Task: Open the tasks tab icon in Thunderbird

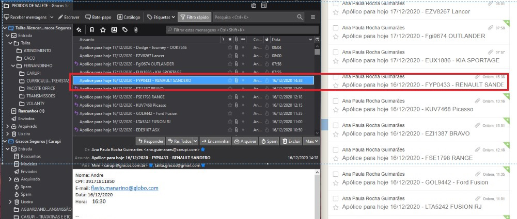Action: pyautogui.click(x=264, y=5)
